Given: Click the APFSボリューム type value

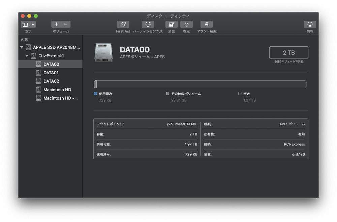Looking at the screenshot, I should tap(292, 124).
